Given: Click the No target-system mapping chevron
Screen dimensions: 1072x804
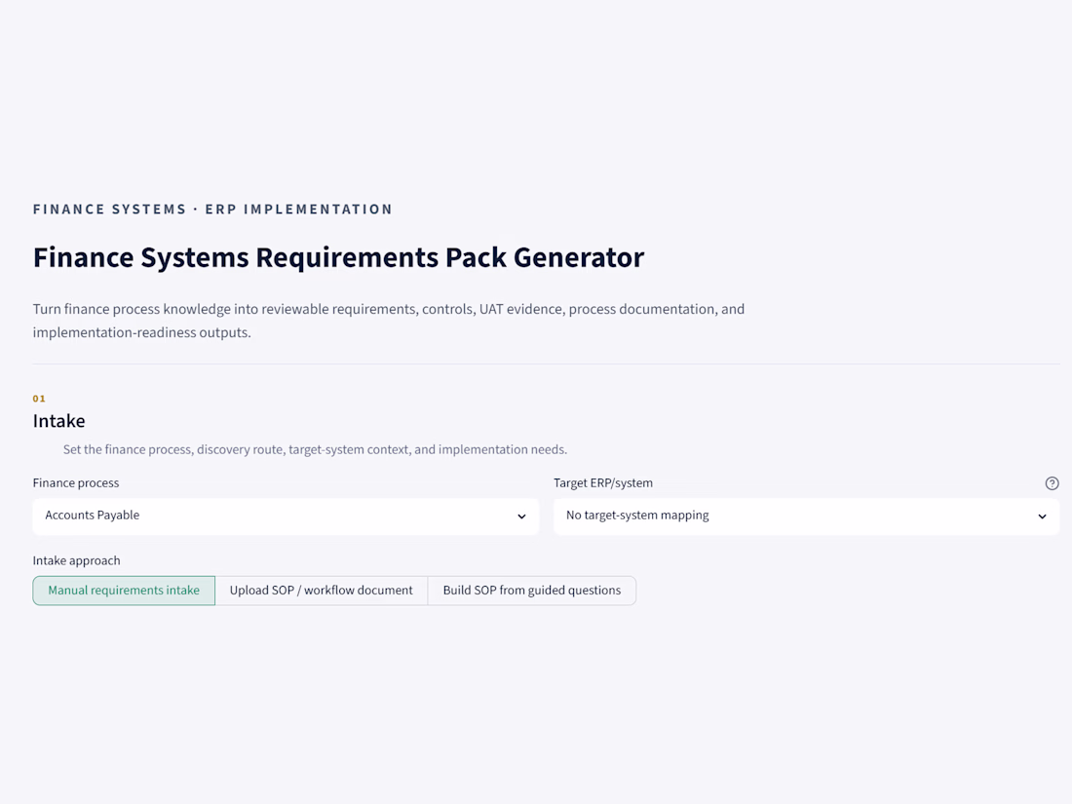Looking at the screenshot, I should click(x=1042, y=517).
